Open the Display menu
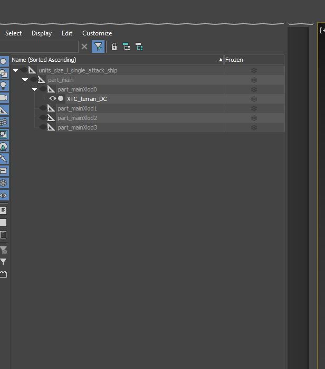 pyautogui.click(x=41, y=33)
